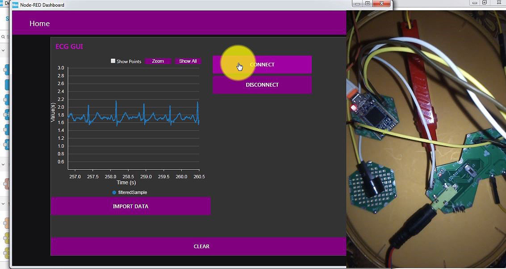Enable the Show Points checkbox
The width and height of the screenshot is (506, 269).
pos(113,61)
